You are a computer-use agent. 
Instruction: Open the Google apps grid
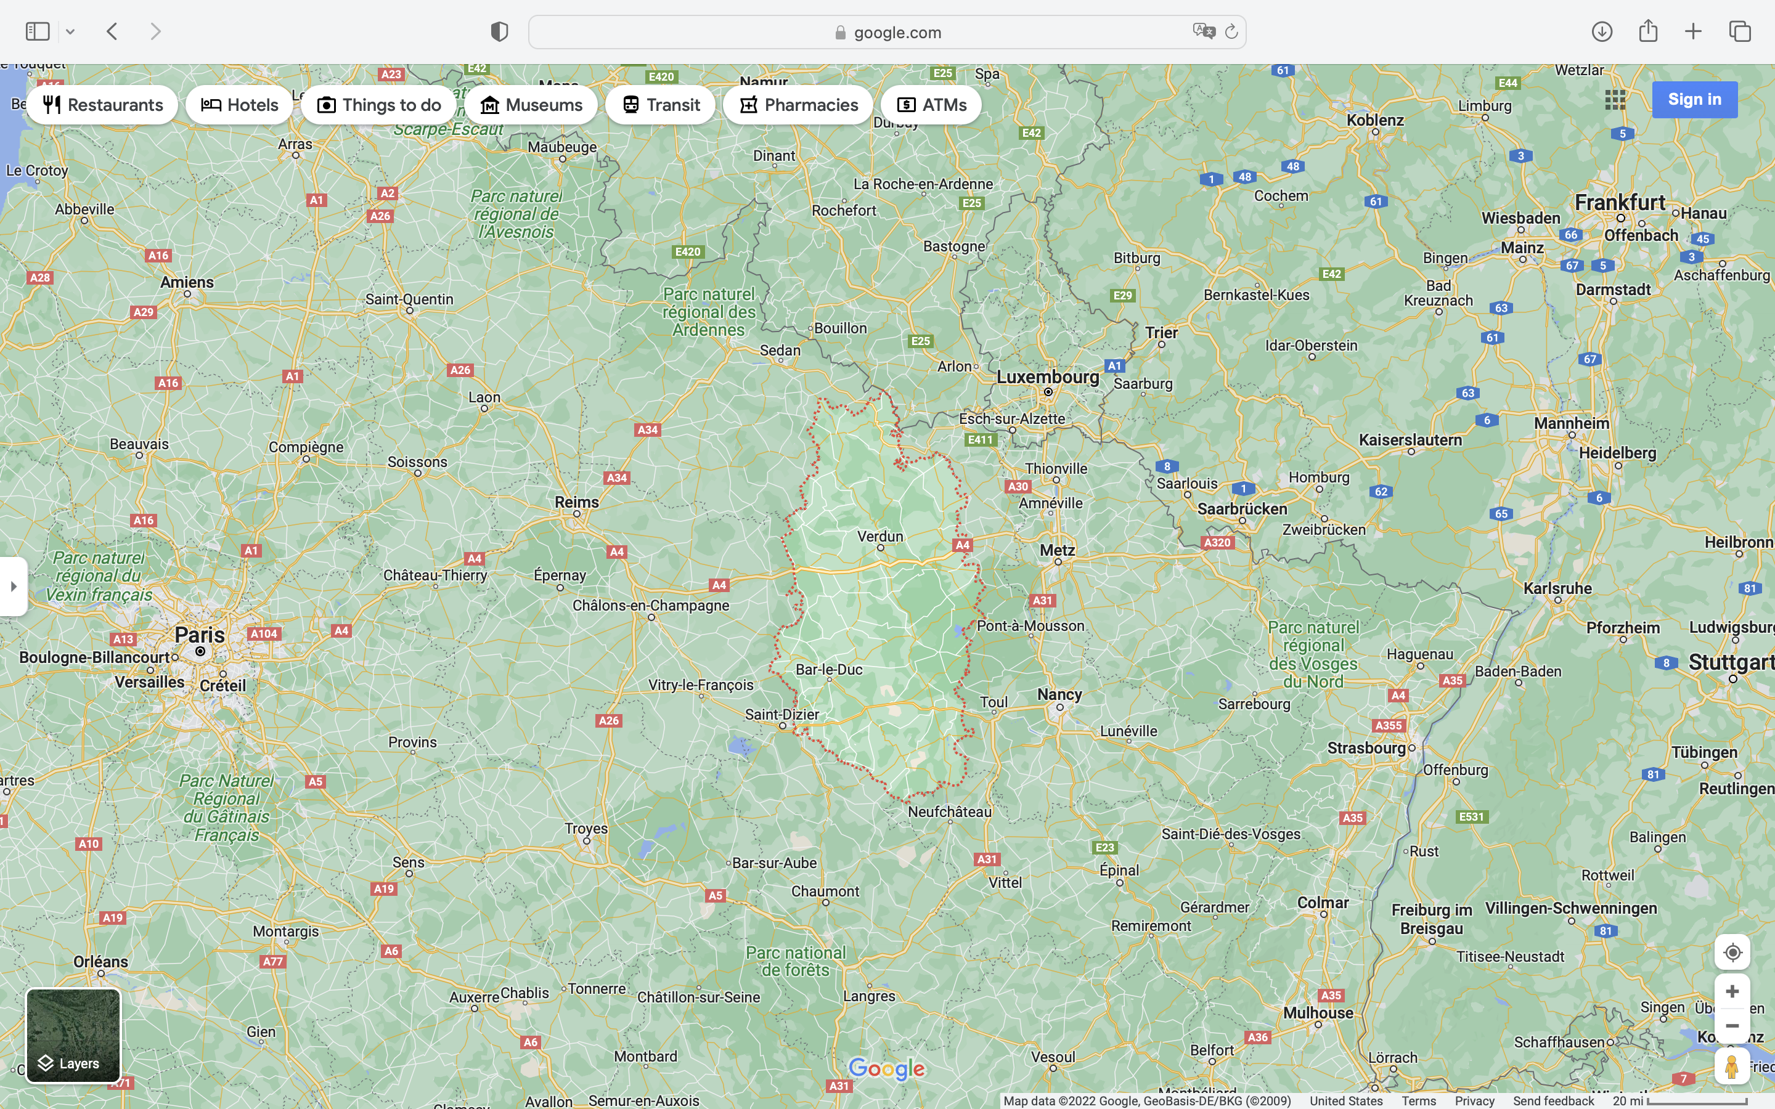[x=1614, y=100]
